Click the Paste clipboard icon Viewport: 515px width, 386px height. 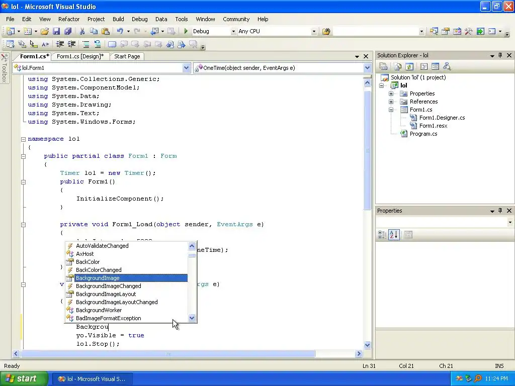(106, 31)
